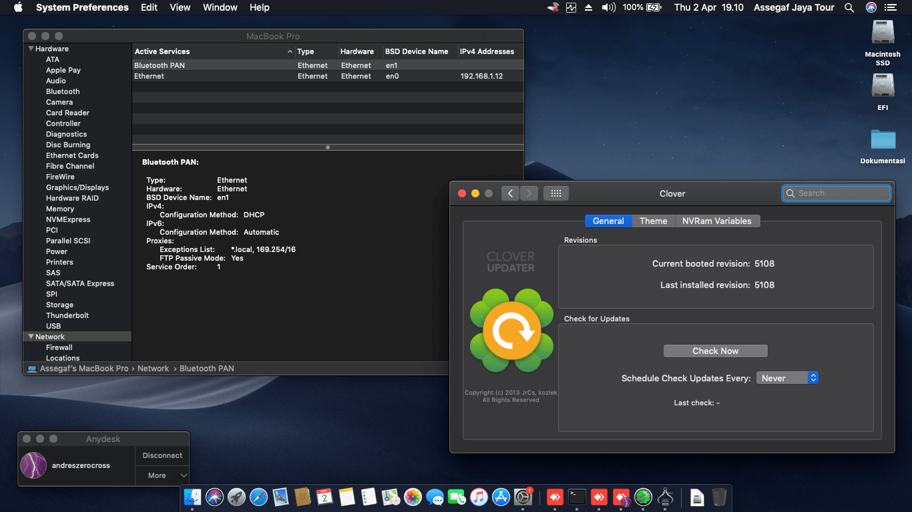Viewport: 912px width, 512px height.
Task: Select Thunderbolt in the Hardware sidebar
Action: click(x=67, y=315)
